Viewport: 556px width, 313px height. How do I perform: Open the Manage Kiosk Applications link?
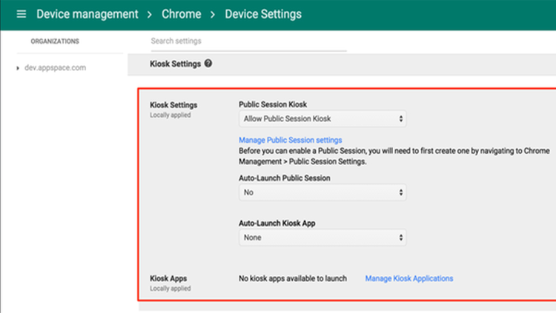408,278
